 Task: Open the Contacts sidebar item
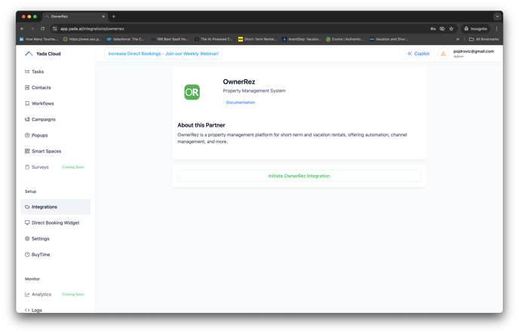56,87
